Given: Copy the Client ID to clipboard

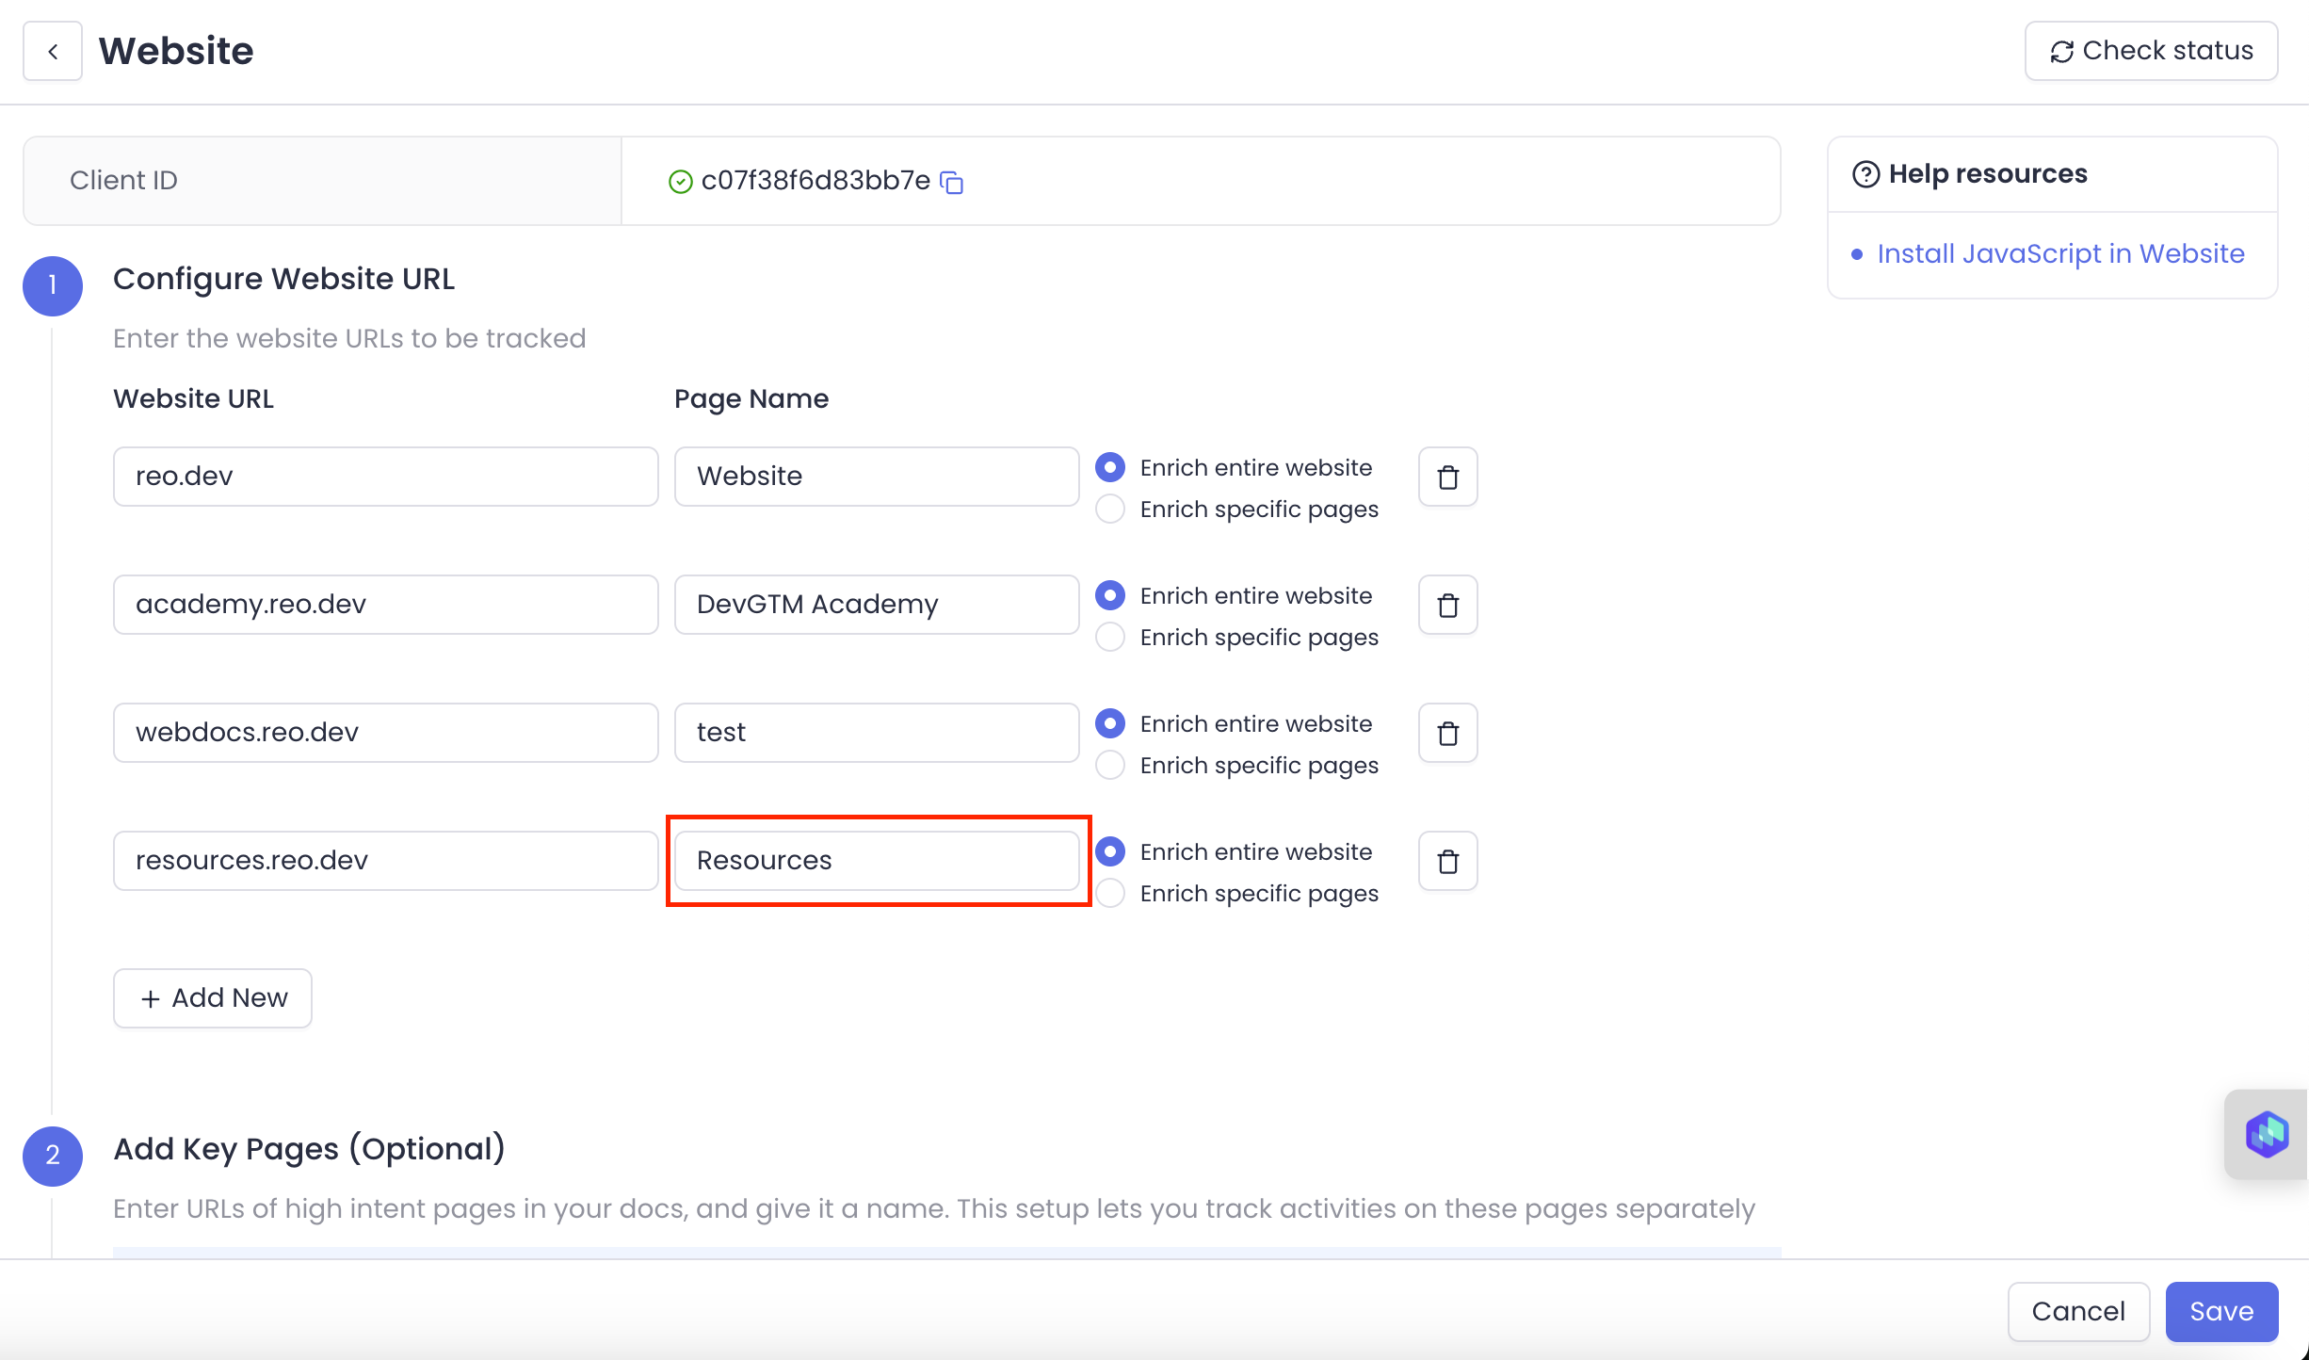Looking at the screenshot, I should (x=952, y=182).
